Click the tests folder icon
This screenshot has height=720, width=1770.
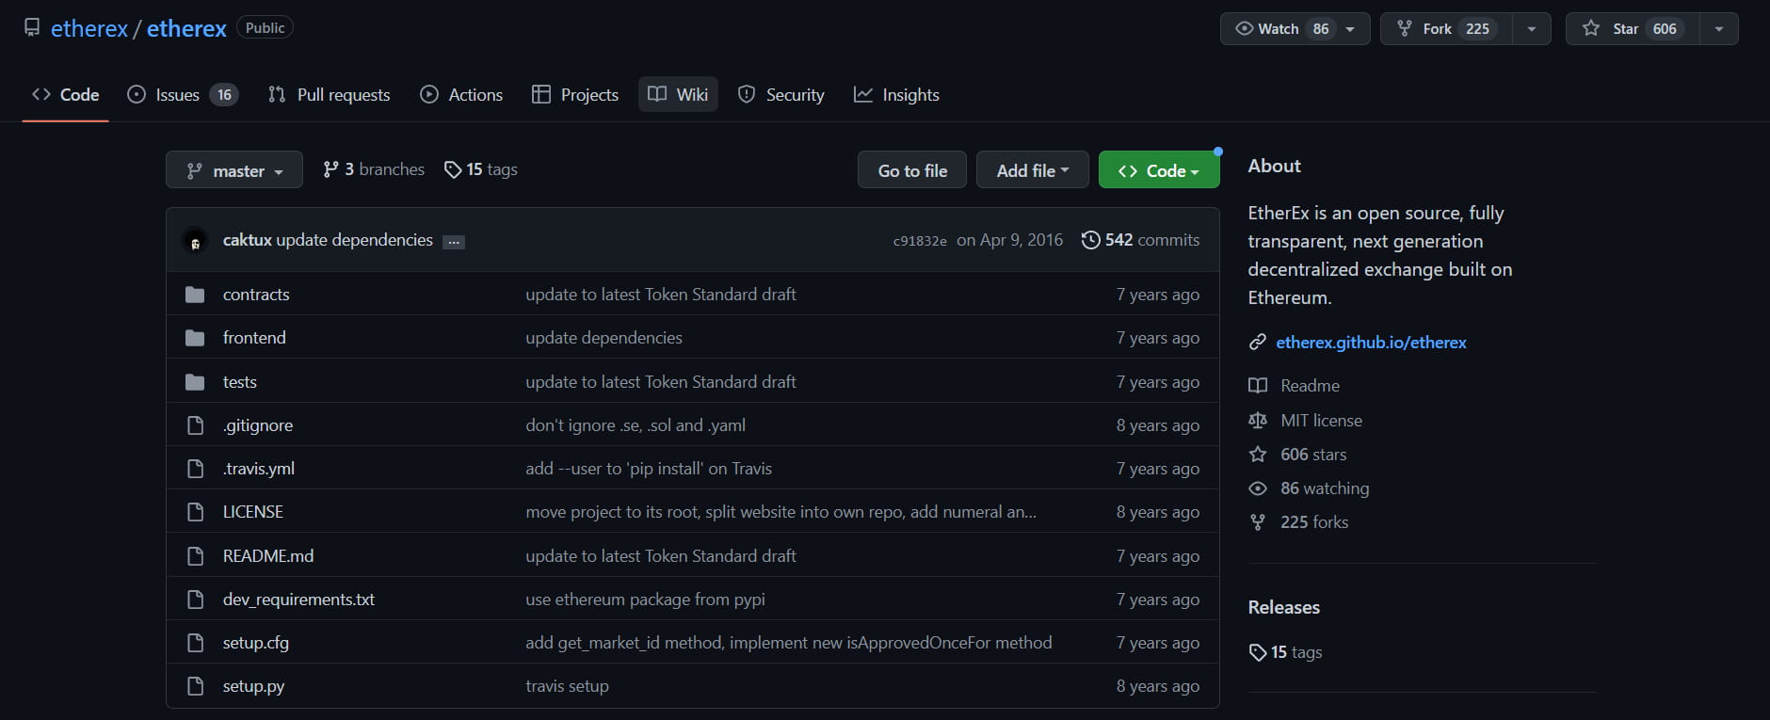195,382
